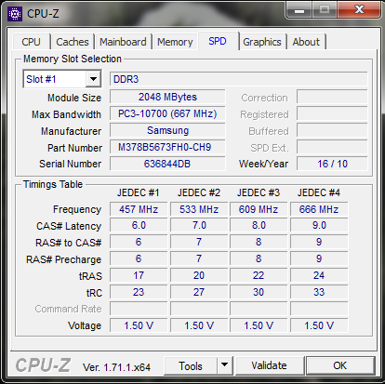
Task: Click the CAS# Latency 7.0 cell
Action: (199, 225)
